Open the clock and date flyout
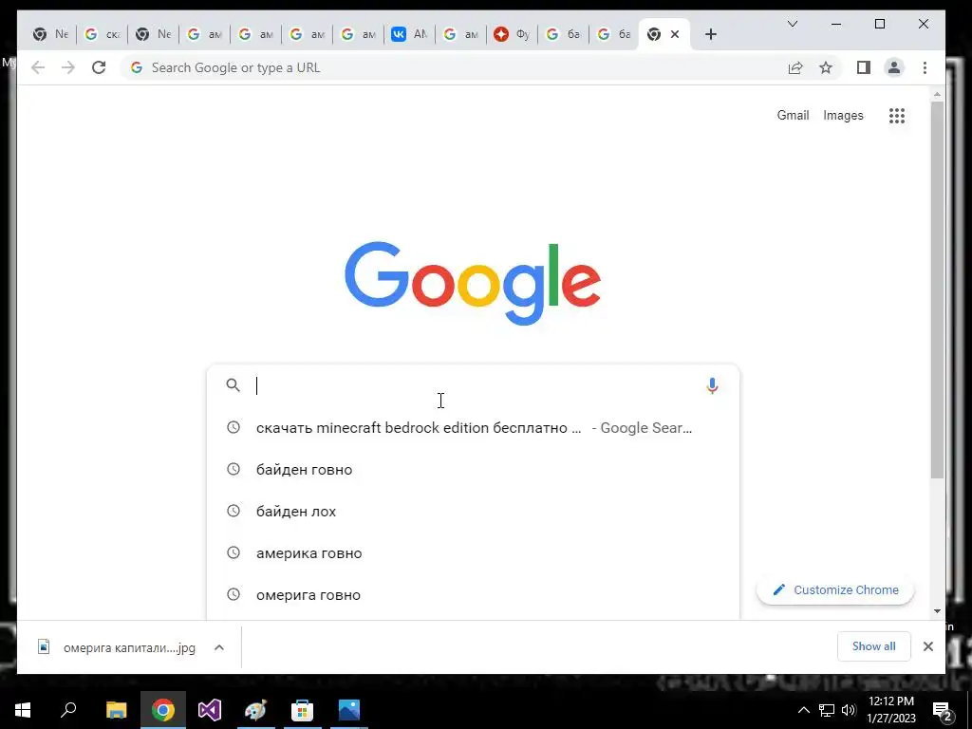 (x=890, y=710)
